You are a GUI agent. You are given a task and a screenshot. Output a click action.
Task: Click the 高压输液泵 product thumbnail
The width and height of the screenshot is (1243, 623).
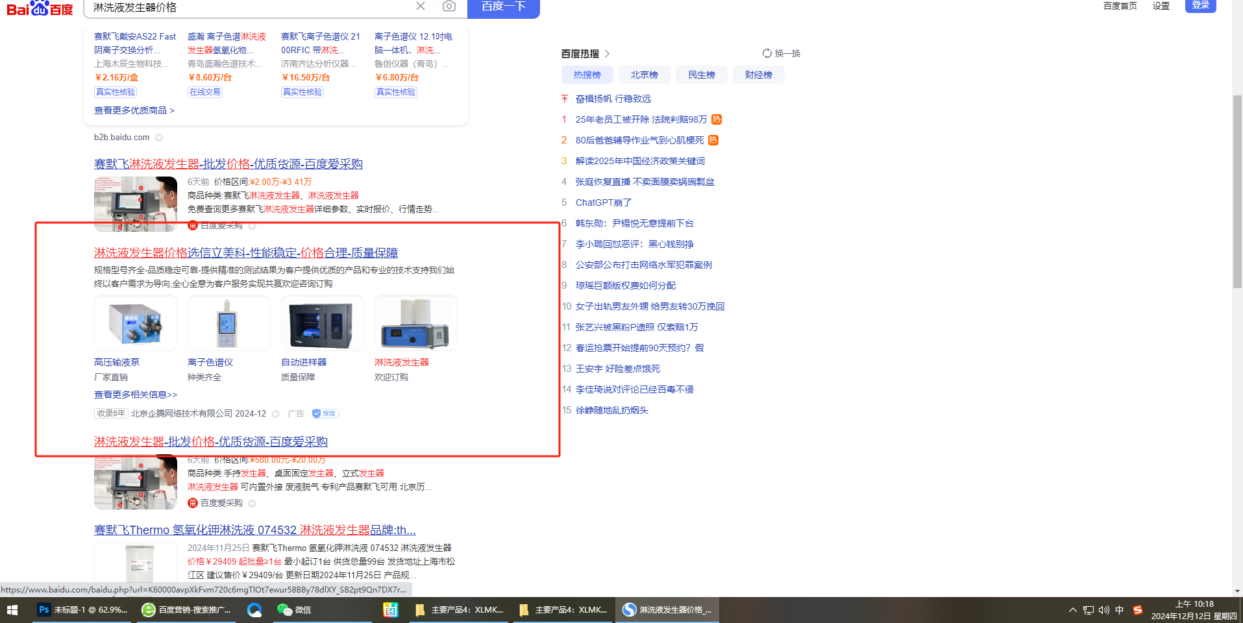click(x=136, y=323)
